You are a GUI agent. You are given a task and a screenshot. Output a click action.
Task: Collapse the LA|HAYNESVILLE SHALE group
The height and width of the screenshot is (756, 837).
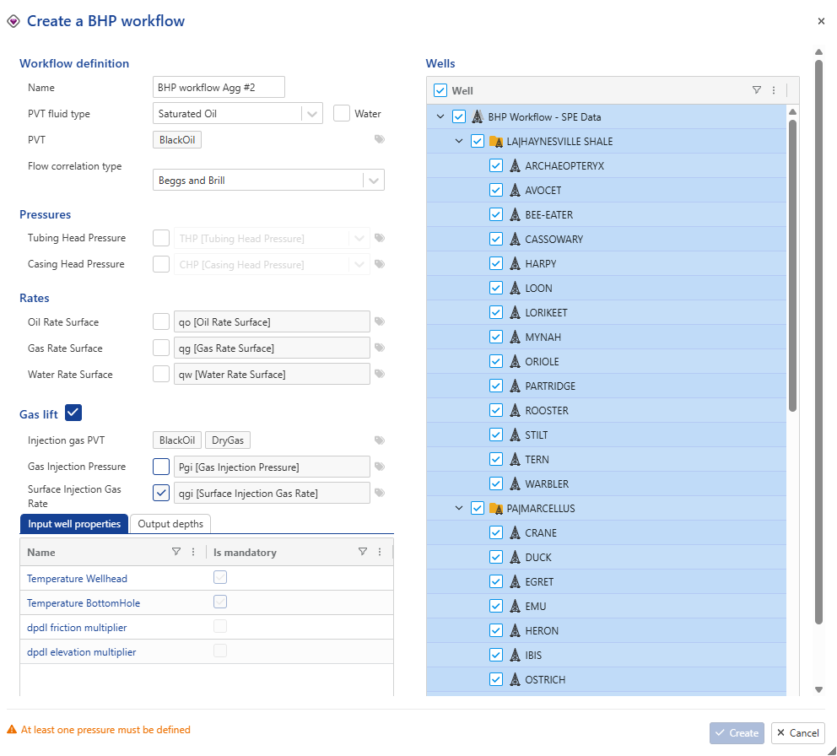click(x=459, y=141)
